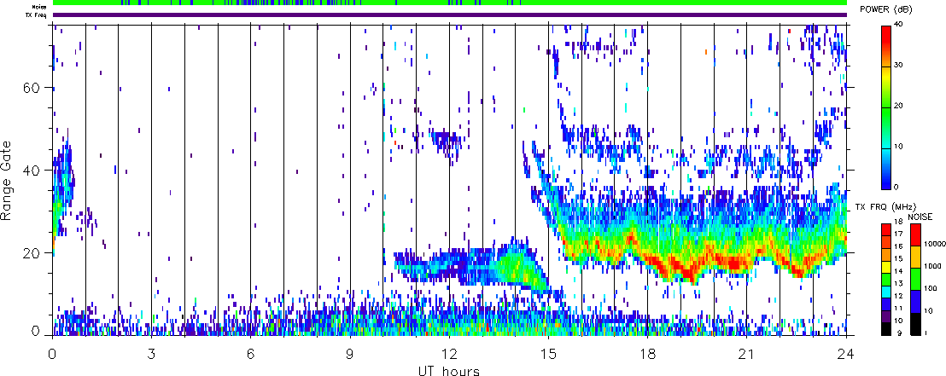Pick the green segment of the NOISE colorbar
946x376 pixels.
pos(916,279)
